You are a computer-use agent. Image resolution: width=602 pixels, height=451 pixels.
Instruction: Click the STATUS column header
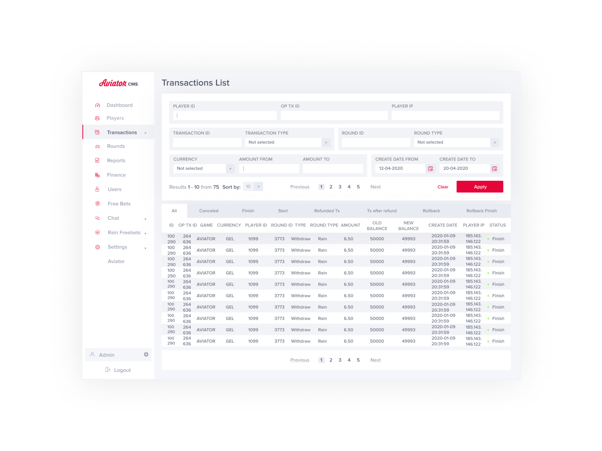(497, 225)
